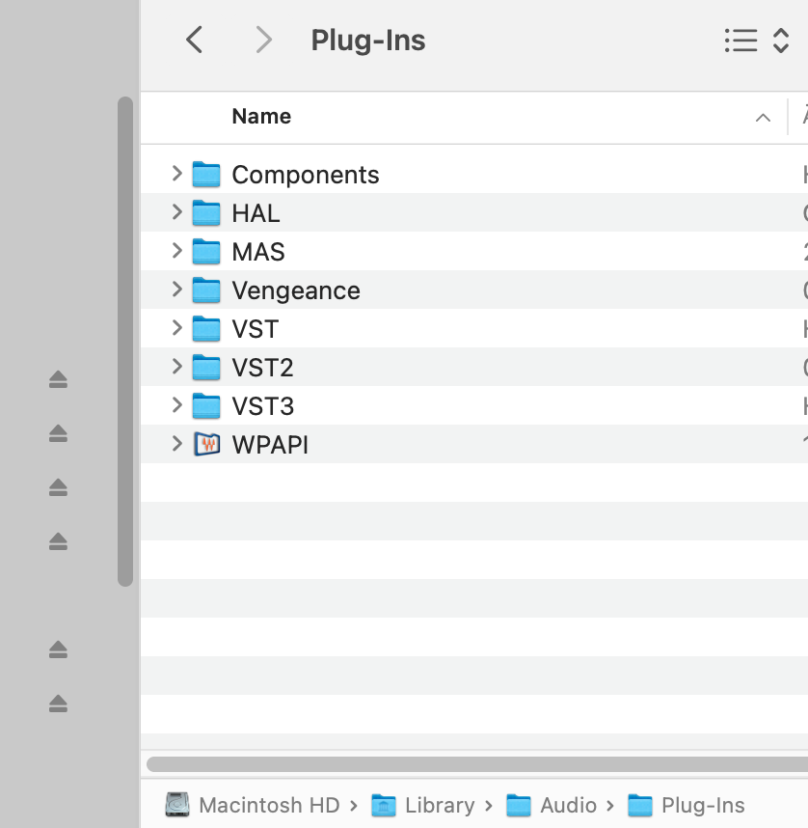Click the Vengeance folder icon

[x=206, y=290]
